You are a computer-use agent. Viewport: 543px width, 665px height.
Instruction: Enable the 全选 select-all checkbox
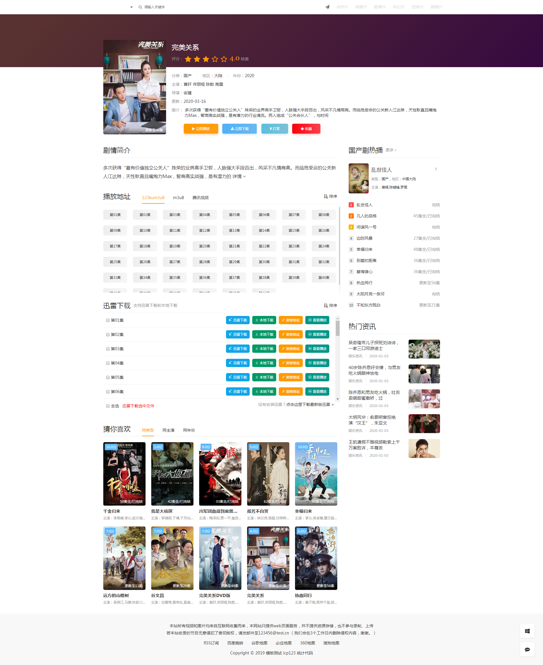tap(108, 406)
